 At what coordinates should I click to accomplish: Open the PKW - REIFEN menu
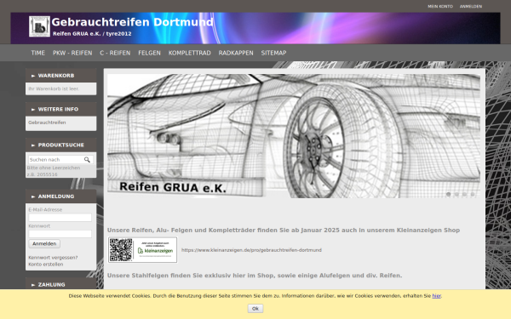coord(72,53)
